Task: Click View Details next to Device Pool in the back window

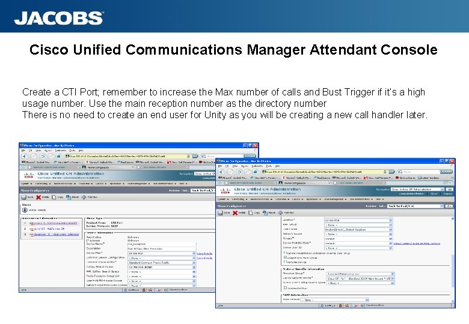Action: [205, 254]
